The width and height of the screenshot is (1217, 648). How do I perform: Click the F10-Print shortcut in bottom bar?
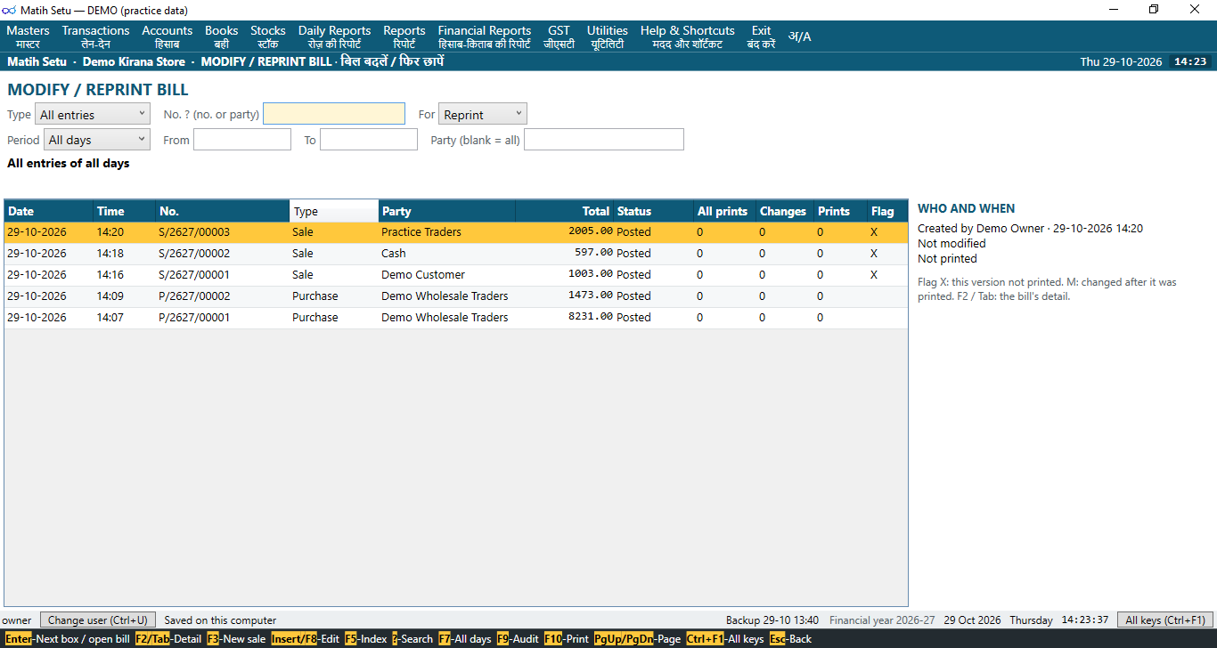[x=567, y=639]
